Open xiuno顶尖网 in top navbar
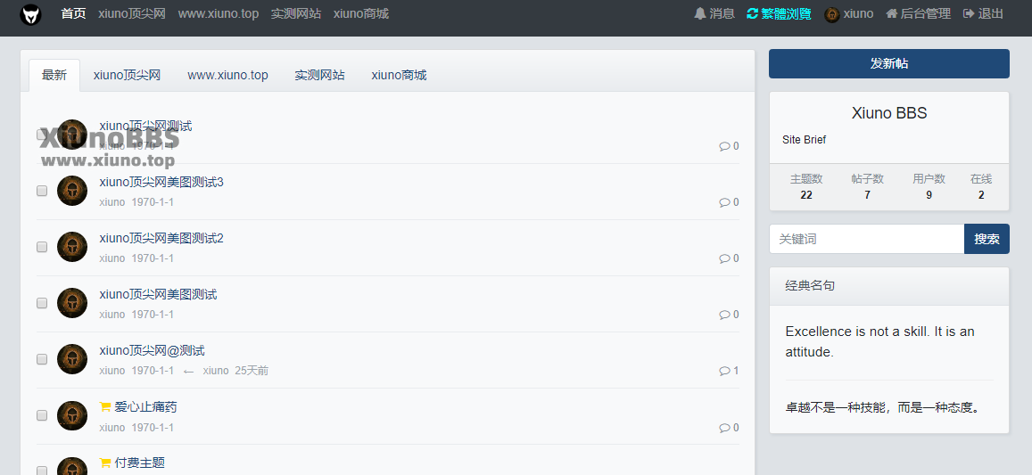1032x475 pixels. tap(132, 14)
